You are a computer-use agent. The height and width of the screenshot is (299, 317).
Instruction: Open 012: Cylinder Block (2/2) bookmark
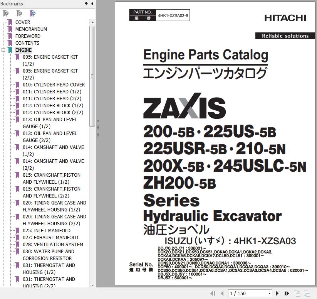coord(53,112)
